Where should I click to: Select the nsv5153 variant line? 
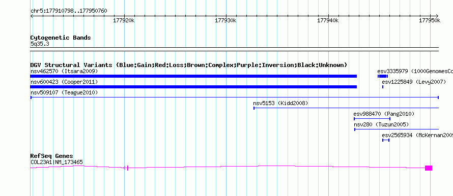point(346,108)
